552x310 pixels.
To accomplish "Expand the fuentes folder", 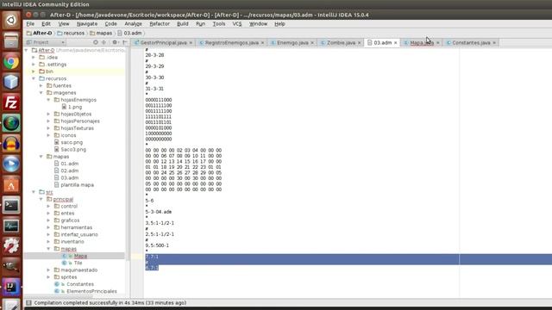I will (x=41, y=86).
